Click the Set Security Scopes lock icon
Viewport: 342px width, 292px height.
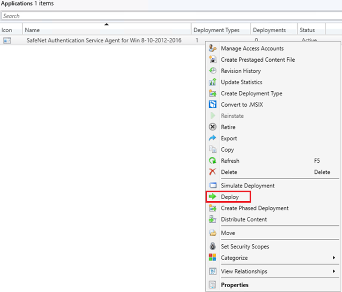click(212, 246)
